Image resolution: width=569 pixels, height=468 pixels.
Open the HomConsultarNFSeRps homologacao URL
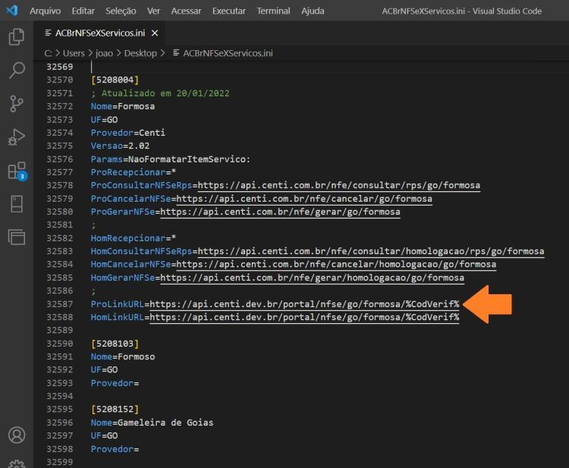371,251
